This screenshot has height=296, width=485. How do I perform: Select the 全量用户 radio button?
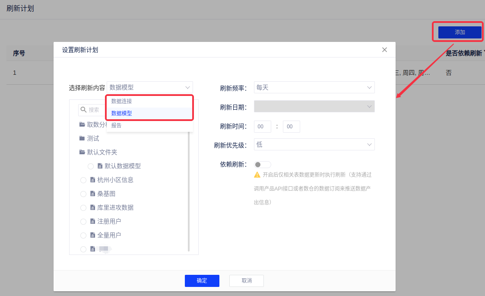click(83, 236)
